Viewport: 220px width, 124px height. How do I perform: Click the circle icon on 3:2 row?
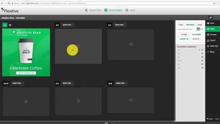point(202,57)
